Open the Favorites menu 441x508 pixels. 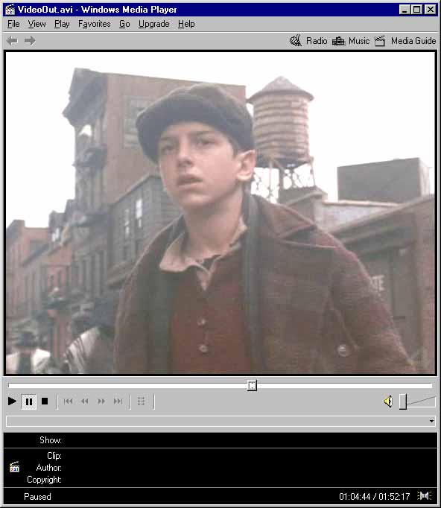(95, 24)
